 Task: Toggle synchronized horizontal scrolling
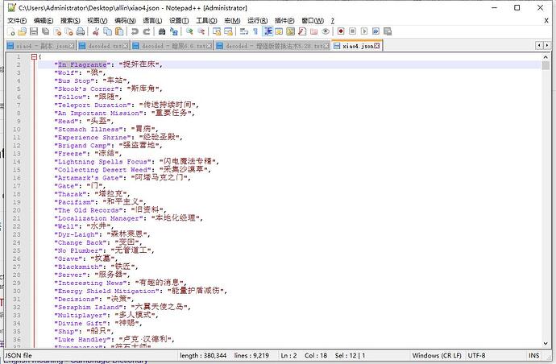[x=228, y=31]
